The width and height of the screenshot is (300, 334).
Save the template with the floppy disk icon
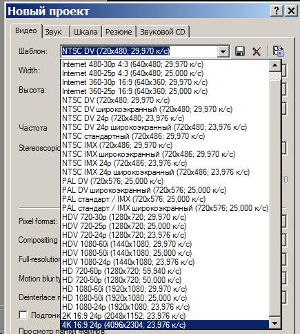click(x=240, y=51)
